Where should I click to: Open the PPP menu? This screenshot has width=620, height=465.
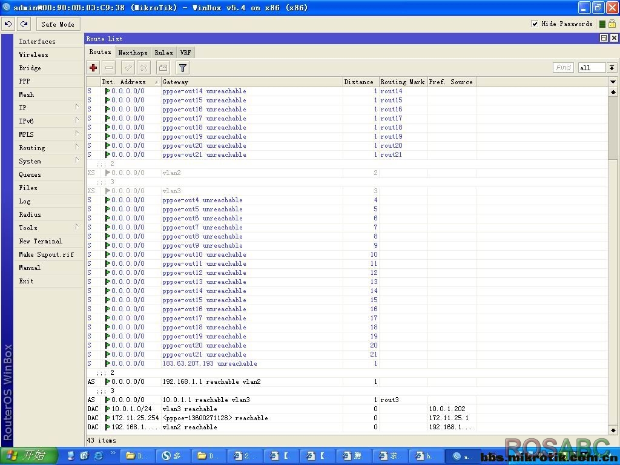(x=48, y=81)
